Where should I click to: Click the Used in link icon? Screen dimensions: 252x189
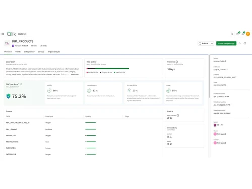168,118
